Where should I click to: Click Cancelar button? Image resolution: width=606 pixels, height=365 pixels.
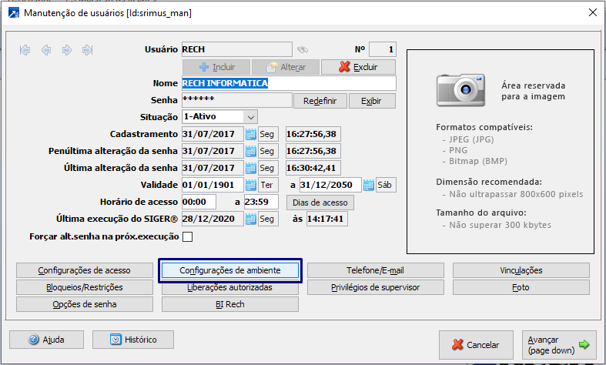(476, 344)
